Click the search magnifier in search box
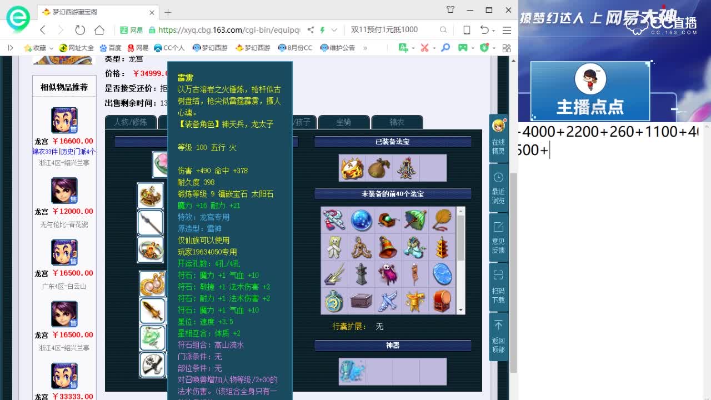This screenshot has width=711, height=400. (x=443, y=30)
